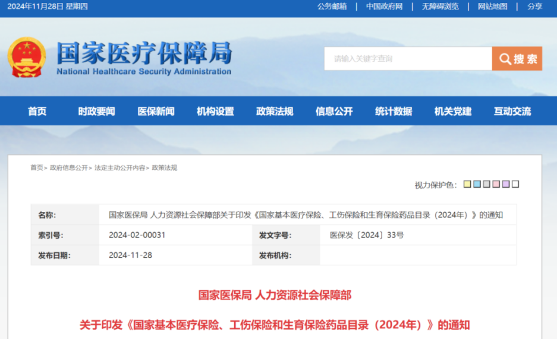Open the 医保新闻 menu
Image resolution: width=557 pixels, height=339 pixels.
[x=156, y=112]
